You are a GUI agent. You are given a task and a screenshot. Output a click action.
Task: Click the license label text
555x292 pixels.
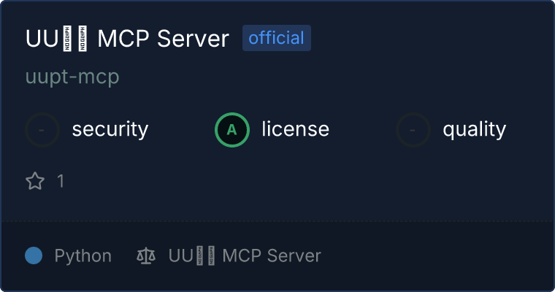pos(296,128)
